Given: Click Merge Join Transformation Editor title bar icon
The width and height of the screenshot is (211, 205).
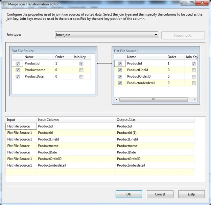Looking at the screenshot, I should (x=5, y=4).
